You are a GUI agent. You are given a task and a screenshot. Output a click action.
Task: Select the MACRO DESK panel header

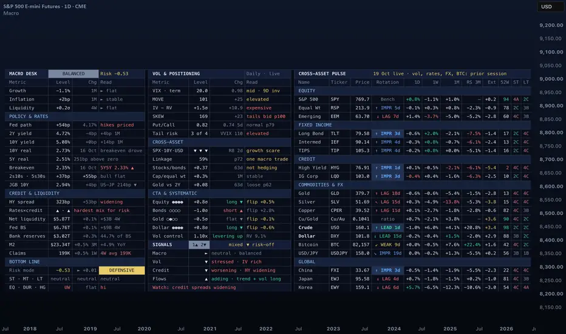pos(23,73)
